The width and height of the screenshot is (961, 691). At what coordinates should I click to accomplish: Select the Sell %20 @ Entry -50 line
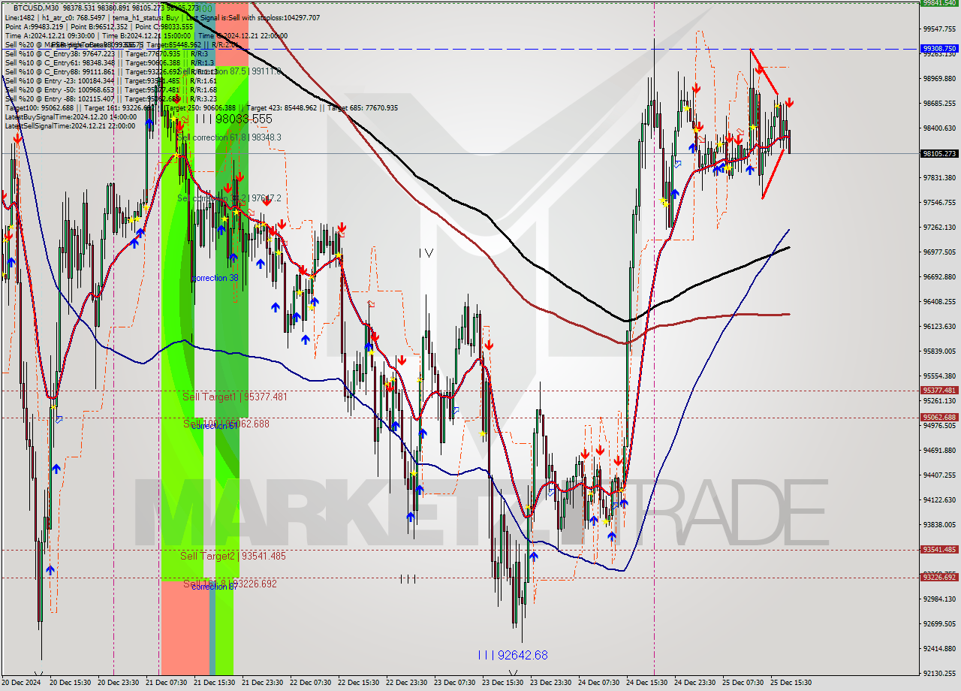tap(110, 89)
